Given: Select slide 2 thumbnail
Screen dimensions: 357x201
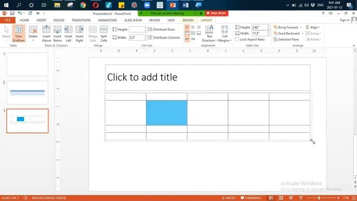Looking at the screenshot, I should (27, 93).
